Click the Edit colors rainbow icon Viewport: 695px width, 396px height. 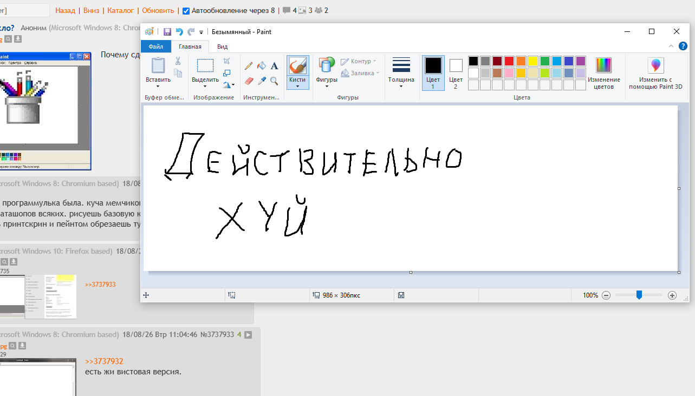pyautogui.click(x=603, y=65)
